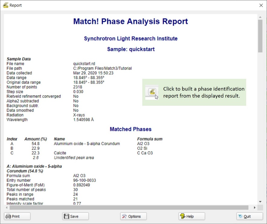The height and width of the screenshot is (224, 267).
Task: Click the tools icon on Options button
Action: (x=124, y=216)
